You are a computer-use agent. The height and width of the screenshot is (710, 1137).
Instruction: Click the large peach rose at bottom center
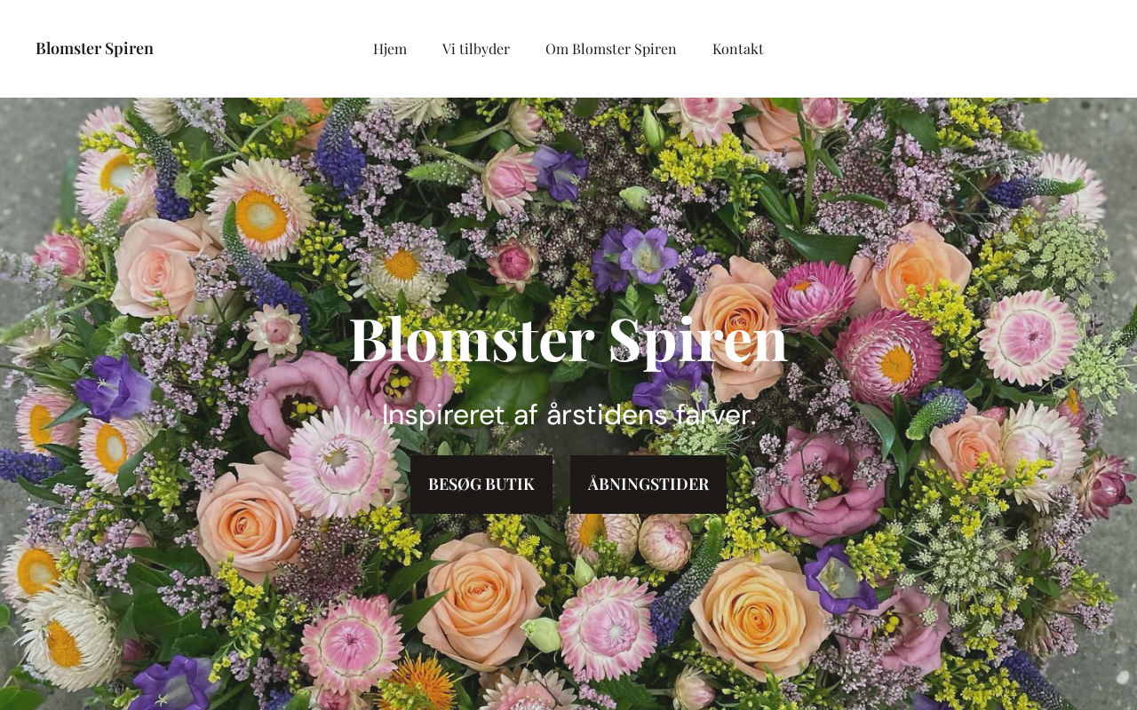tap(480, 602)
